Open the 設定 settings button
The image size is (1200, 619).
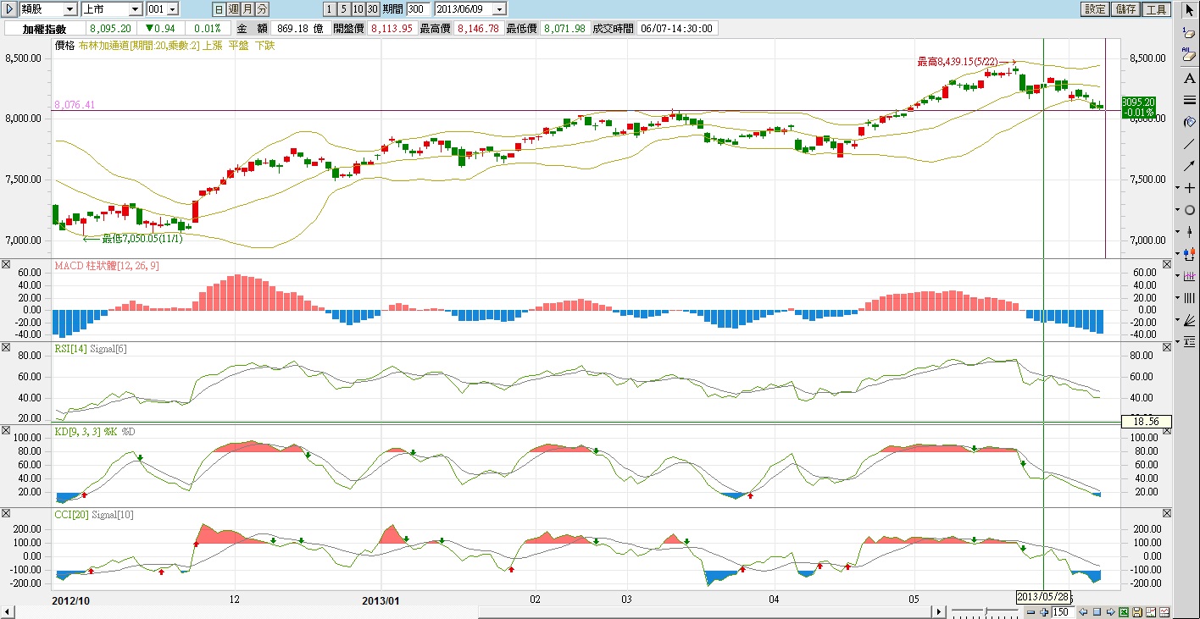1095,9
